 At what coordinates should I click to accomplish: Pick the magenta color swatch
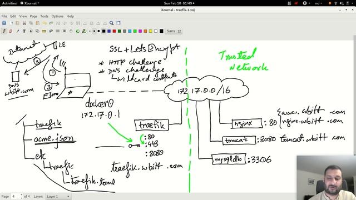point(140,31)
